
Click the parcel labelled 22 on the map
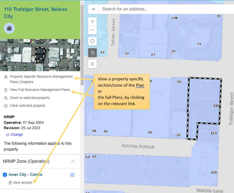tap(179, 135)
